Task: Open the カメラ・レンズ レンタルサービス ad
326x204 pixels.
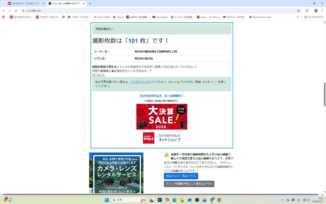Action: [116, 173]
